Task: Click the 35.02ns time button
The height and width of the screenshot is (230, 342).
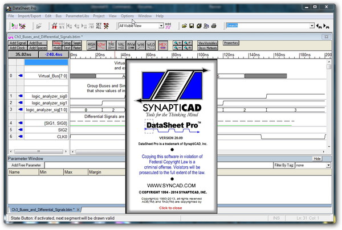Action: point(23,55)
